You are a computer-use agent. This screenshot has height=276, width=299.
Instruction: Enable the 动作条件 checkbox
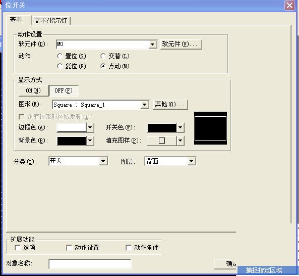(x=129, y=248)
